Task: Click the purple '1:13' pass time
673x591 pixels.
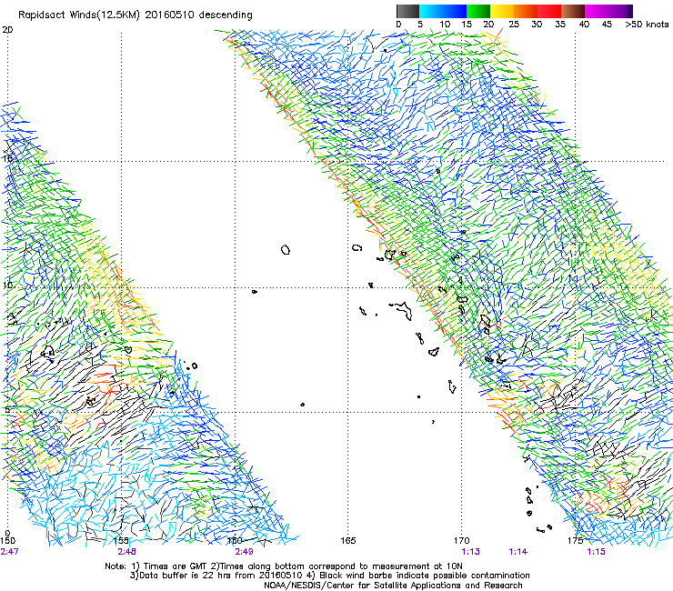Action: (470, 552)
